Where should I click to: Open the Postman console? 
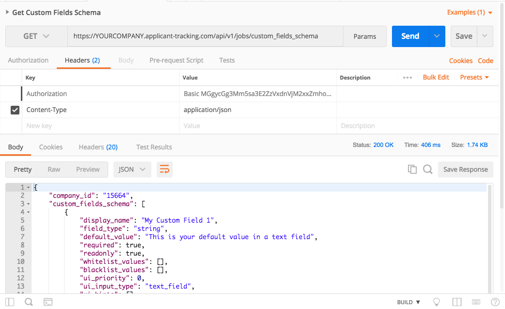pyautogui.click(x=48, y=302)
